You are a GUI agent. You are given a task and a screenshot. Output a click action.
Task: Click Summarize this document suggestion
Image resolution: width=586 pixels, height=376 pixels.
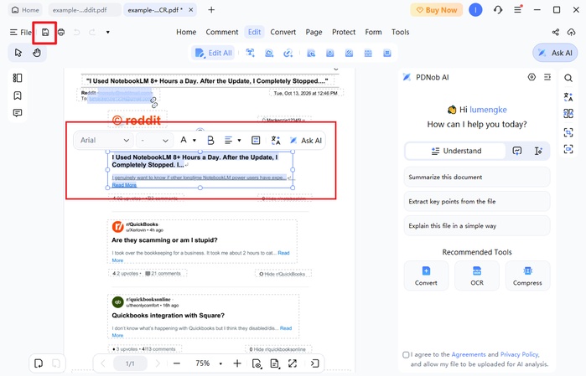coord(477,177)
